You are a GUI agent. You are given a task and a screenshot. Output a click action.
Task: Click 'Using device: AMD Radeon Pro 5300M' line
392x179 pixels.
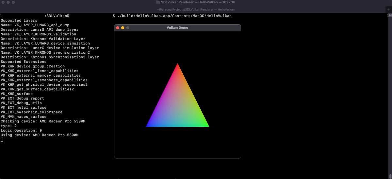point(40,135)
